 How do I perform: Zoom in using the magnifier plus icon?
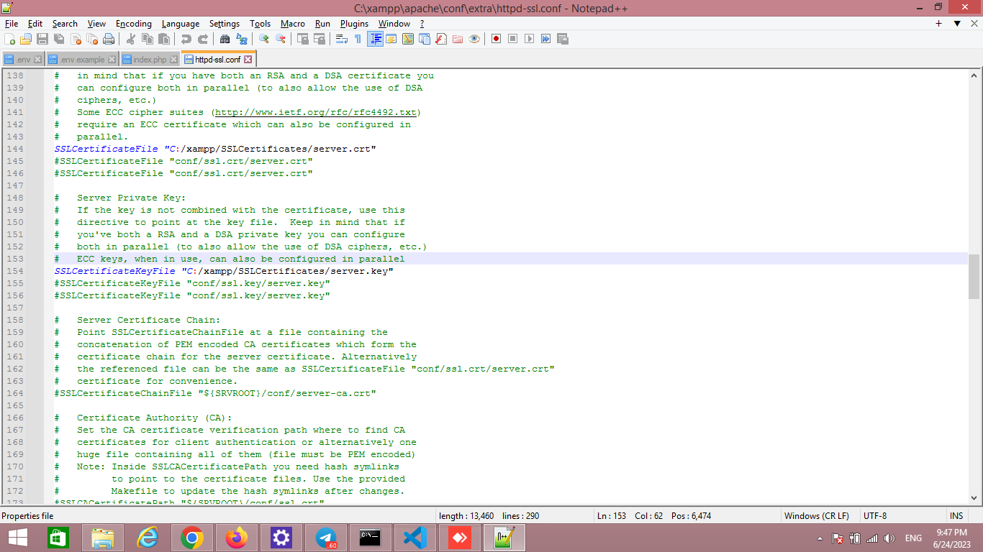264,39
